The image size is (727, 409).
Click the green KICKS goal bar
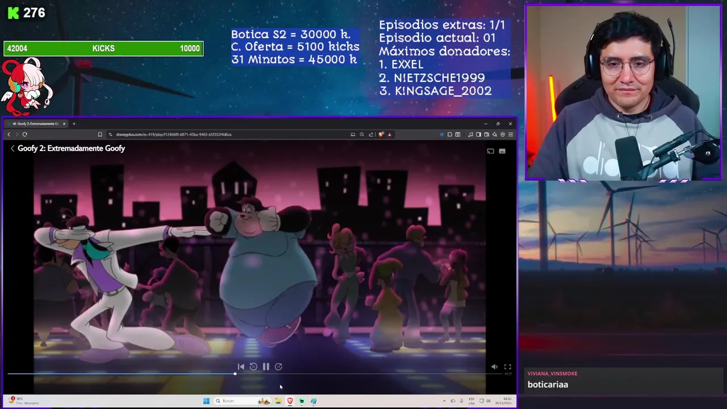103,48
